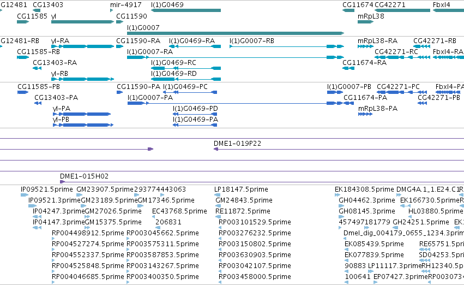Open EST HL03880.5prime label
464x285 pixels.
(x=436, y=211)
